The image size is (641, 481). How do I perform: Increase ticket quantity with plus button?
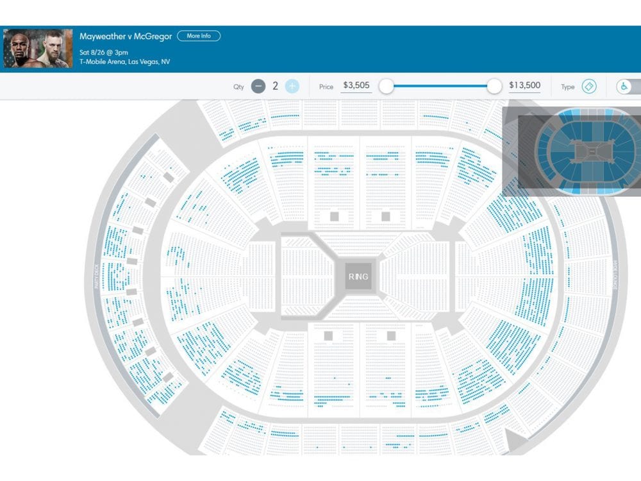point(292,87)
